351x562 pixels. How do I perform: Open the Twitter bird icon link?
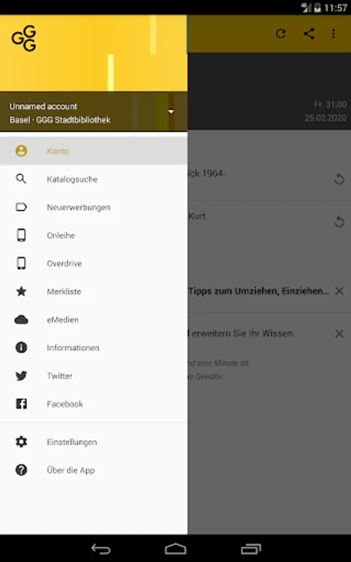tap(21, 376)
